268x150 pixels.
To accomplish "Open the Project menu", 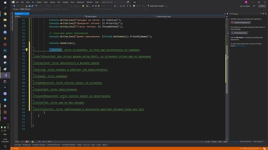I will coord(39,2).
